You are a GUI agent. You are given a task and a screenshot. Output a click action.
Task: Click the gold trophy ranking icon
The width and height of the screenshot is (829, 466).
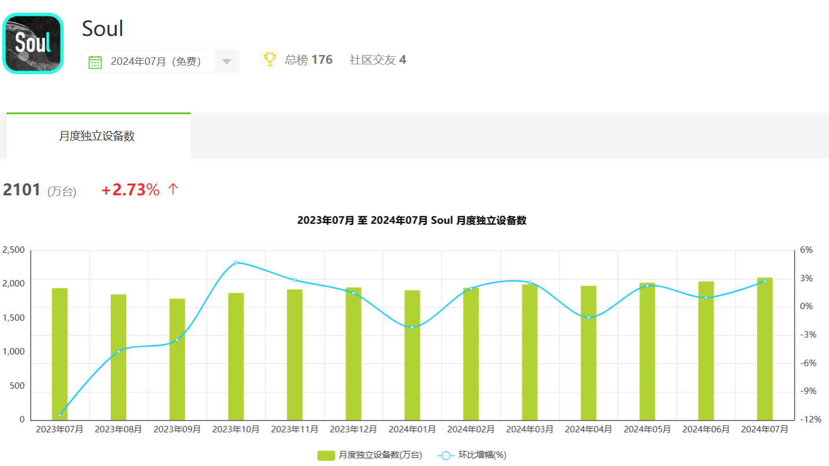[x=270, y=59]
